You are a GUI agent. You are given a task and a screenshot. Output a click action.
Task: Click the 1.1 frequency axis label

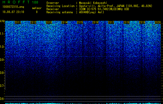[2, 34]
